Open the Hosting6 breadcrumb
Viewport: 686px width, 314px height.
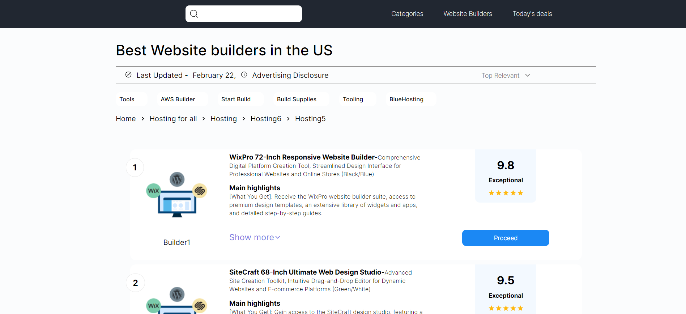click(266, 119)
